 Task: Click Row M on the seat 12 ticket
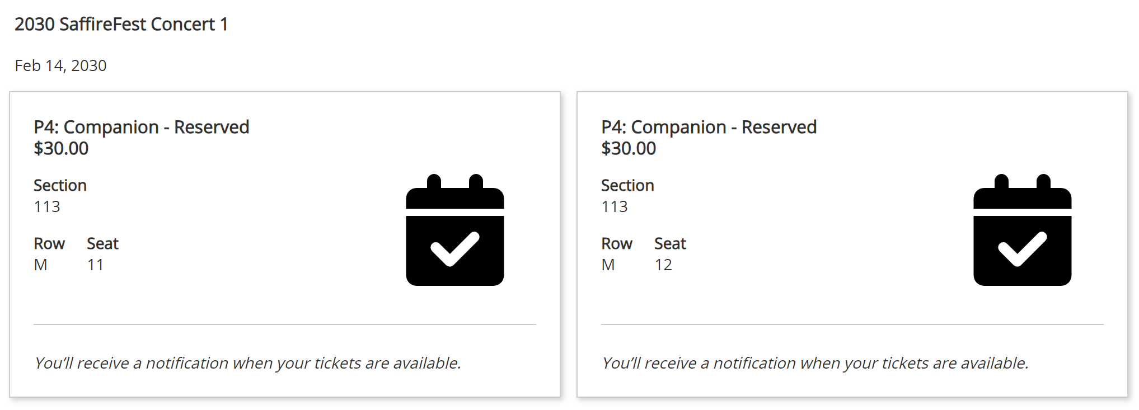tap(608, 265)
